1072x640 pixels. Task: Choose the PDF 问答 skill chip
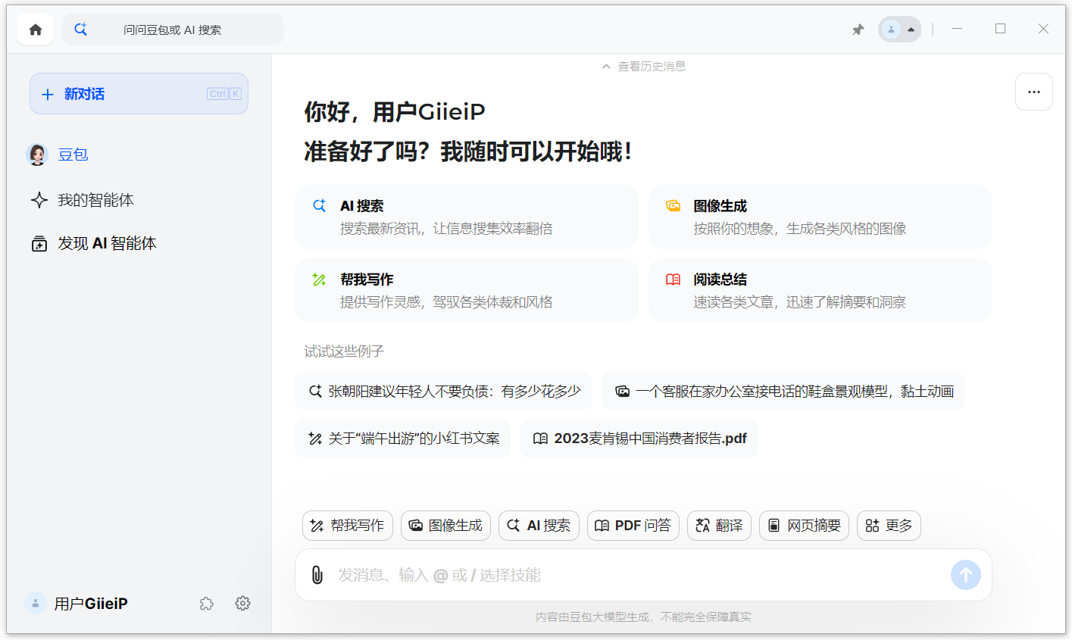click(633, 526)
